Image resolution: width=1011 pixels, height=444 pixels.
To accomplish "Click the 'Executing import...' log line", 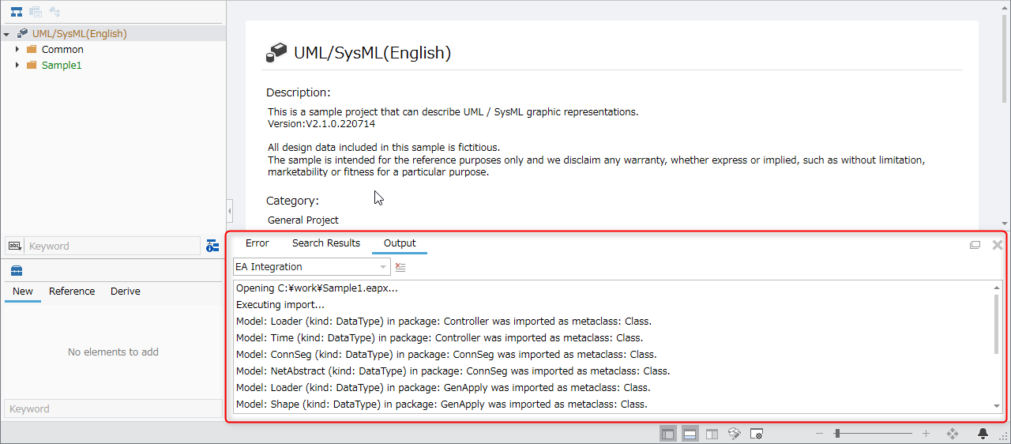I will [x=280, y=305].
